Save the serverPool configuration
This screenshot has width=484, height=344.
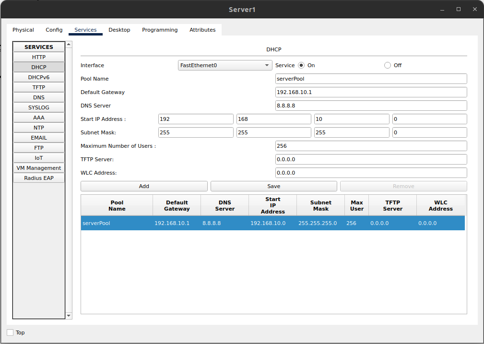[273, 186]
